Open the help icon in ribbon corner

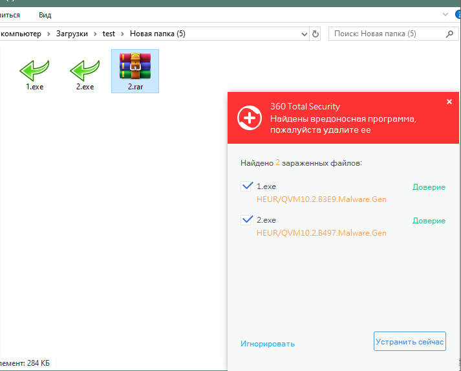point(458,14)
